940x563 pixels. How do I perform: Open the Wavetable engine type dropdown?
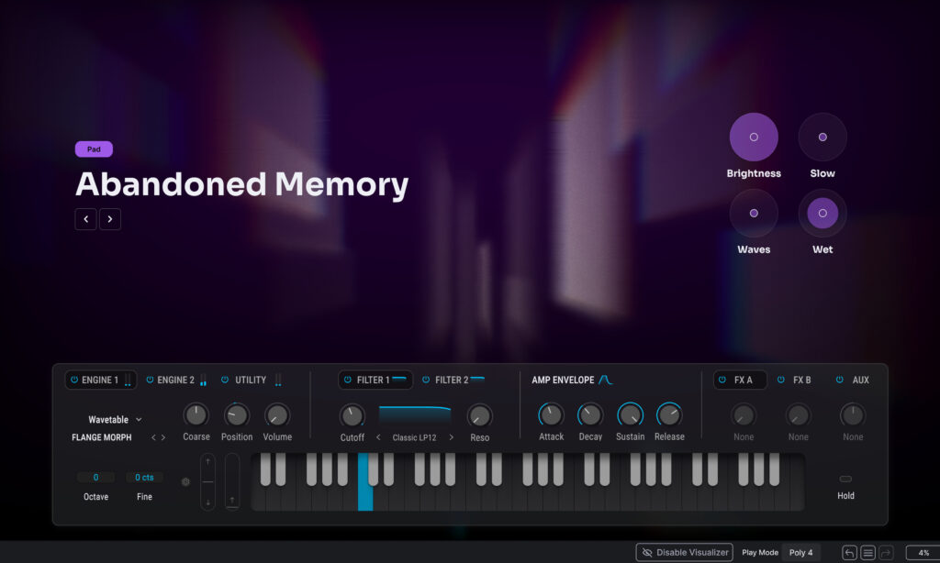[115, 419]
